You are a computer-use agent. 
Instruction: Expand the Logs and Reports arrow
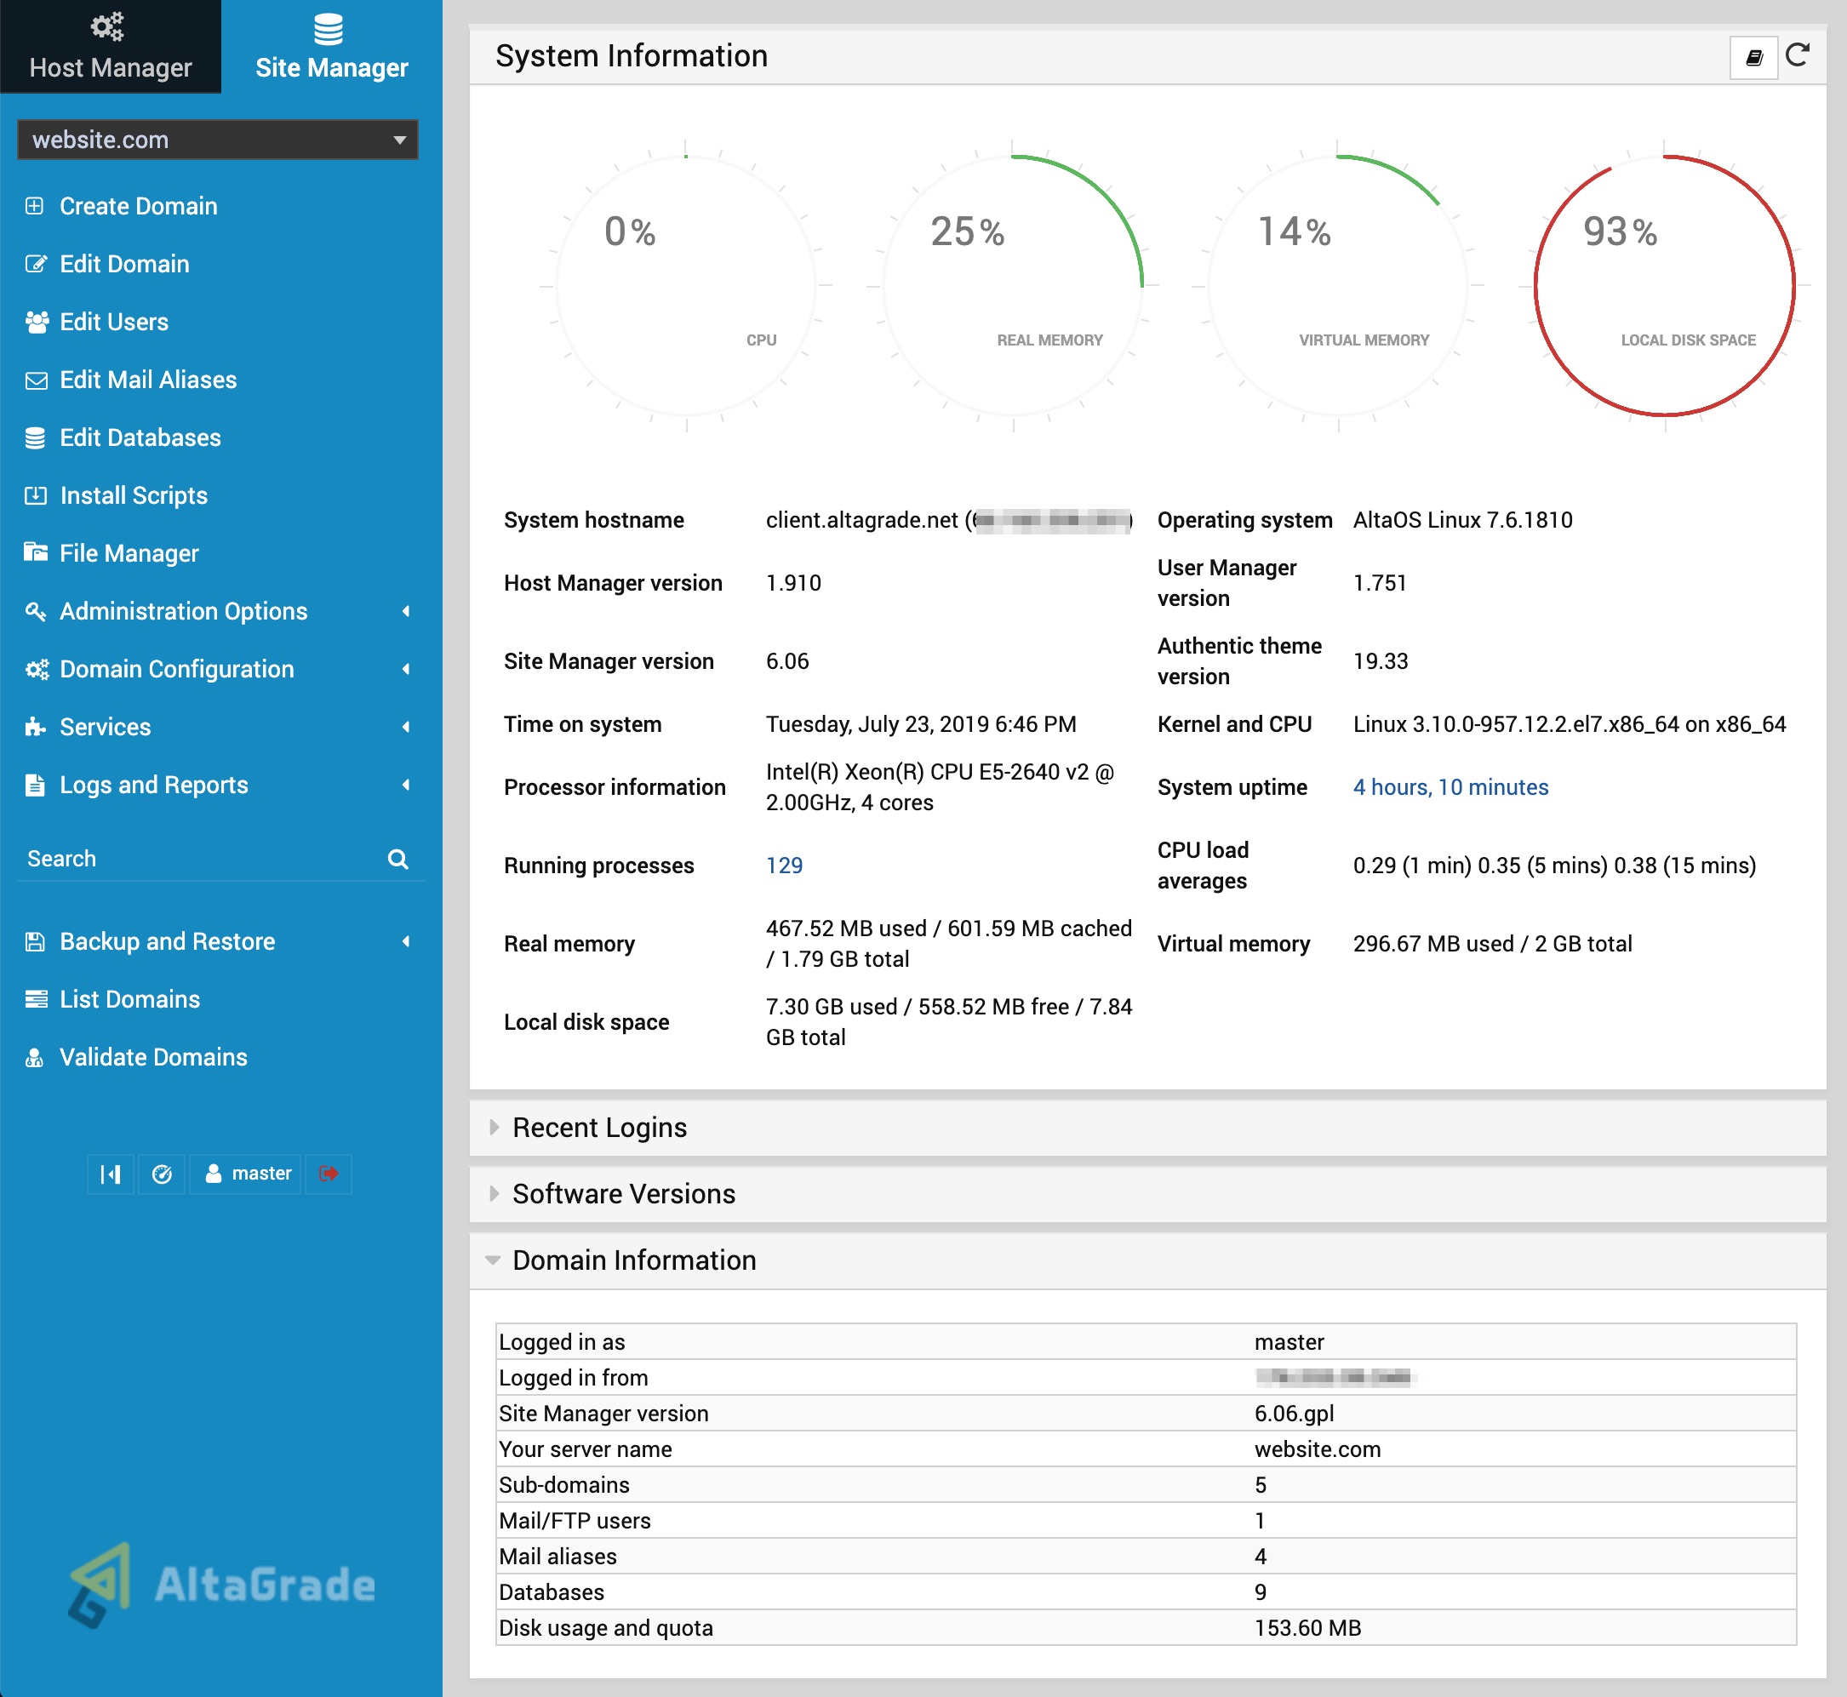(x=406, y=786)
